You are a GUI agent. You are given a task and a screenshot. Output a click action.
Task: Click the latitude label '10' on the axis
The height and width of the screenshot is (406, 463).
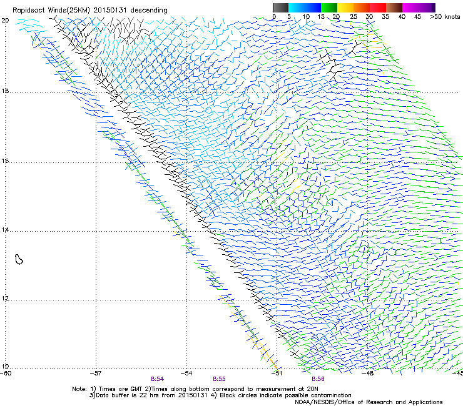[5, 367]
